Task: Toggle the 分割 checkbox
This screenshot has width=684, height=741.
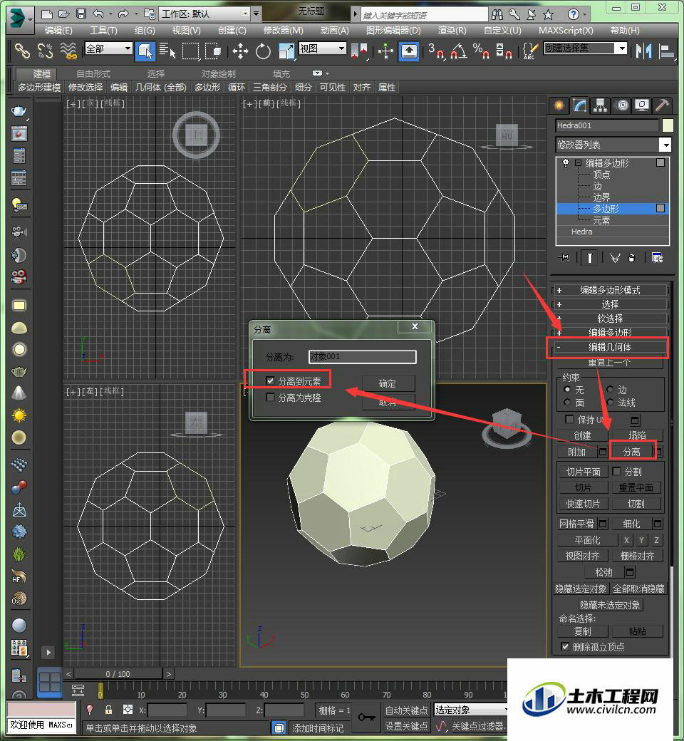Action: [x=616, y=471]
